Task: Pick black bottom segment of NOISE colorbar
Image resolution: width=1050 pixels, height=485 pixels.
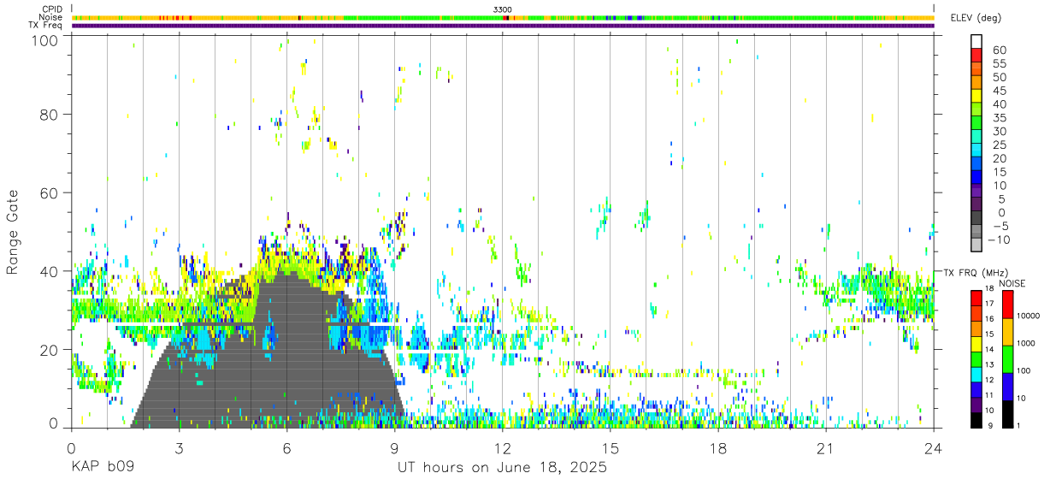Action: coord(1007,413)
